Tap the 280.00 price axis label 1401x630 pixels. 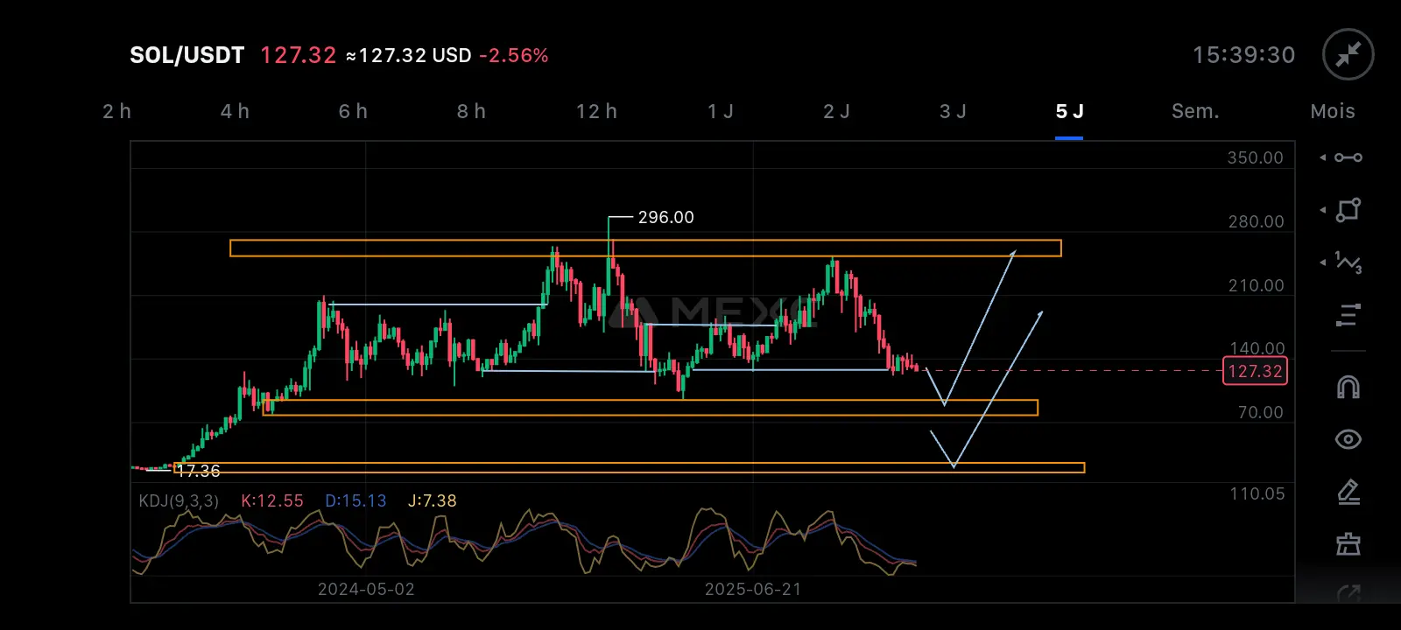point(1256,221)
